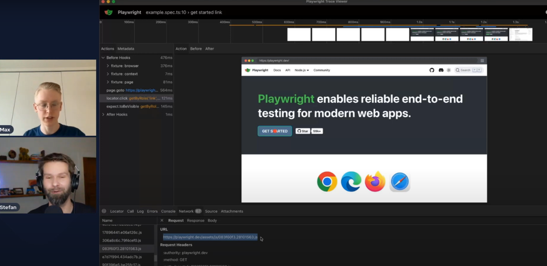Click the network list scrollbar thumb

[156, 258]
